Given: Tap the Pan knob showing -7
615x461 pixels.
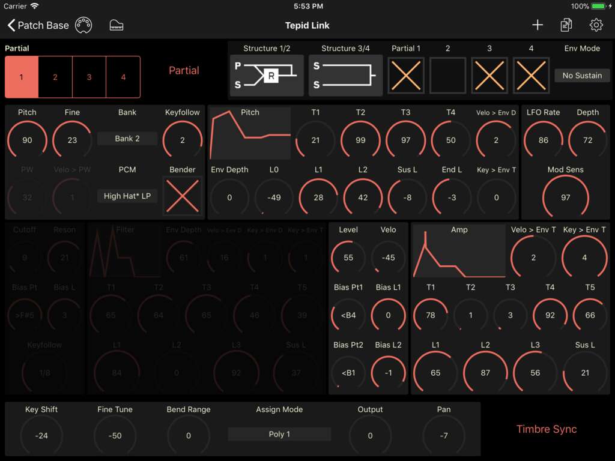Looking at the screenshot, I should [444, 436].
